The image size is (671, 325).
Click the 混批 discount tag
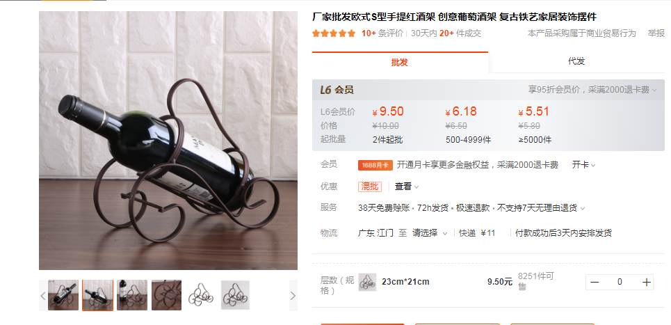370,187
